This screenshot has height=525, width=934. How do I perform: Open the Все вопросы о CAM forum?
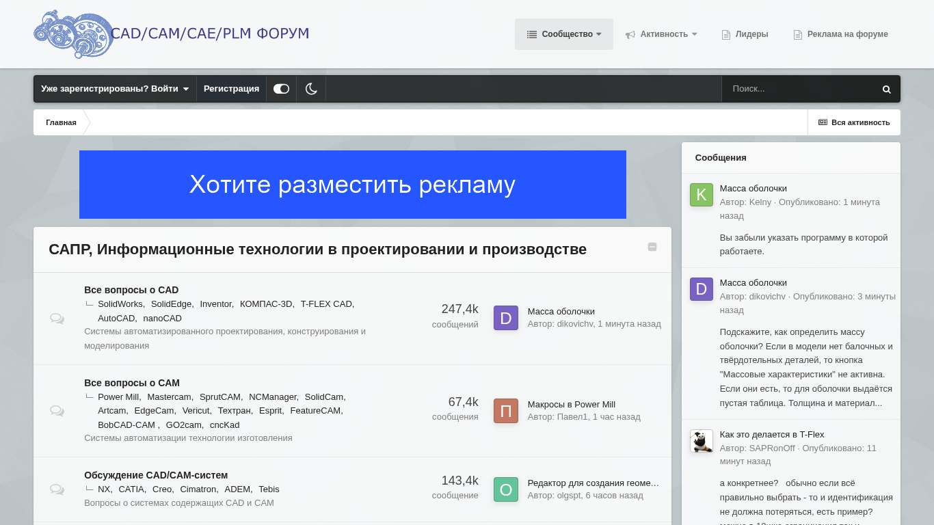tap(132, 383)
